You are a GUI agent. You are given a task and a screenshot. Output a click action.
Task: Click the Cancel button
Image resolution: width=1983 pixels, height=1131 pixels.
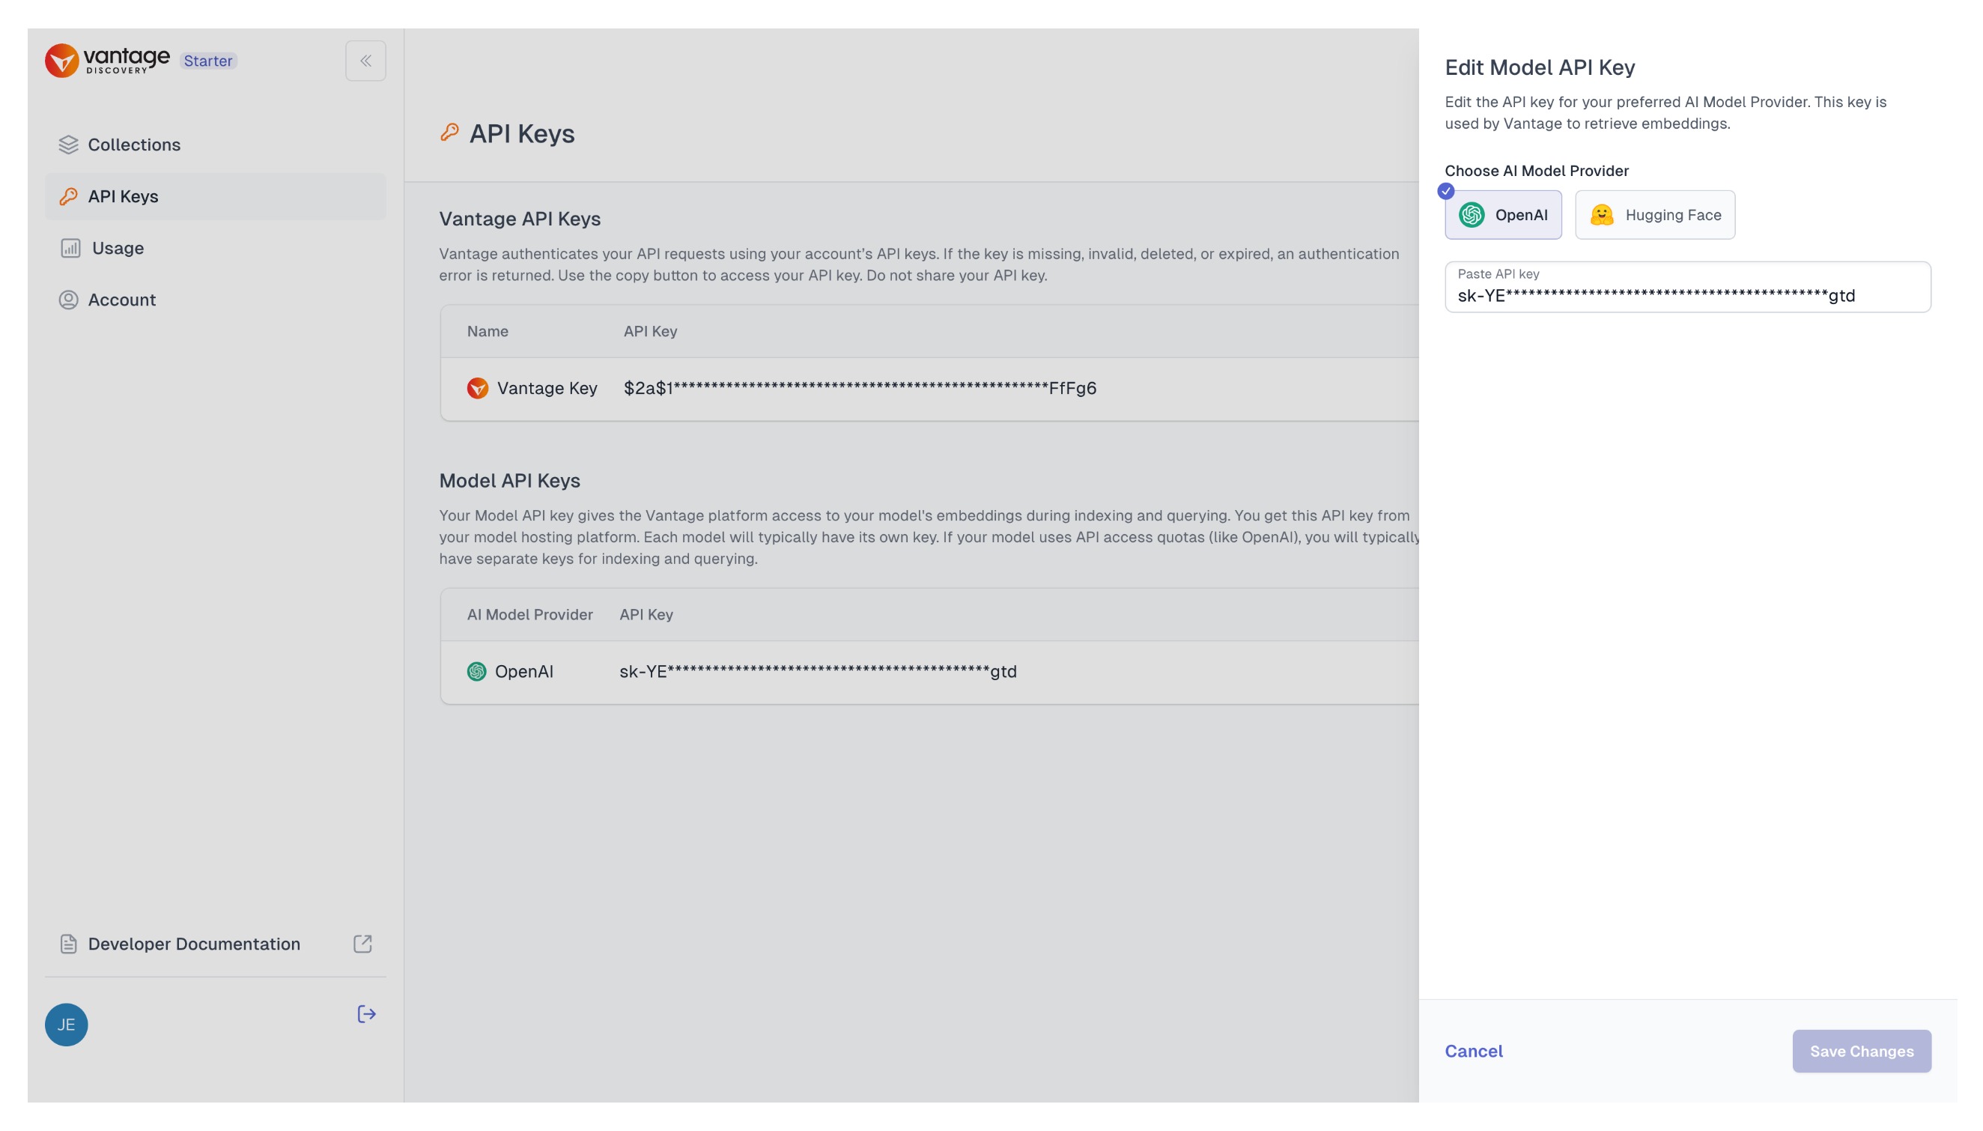click(x=1474, y=1051)
